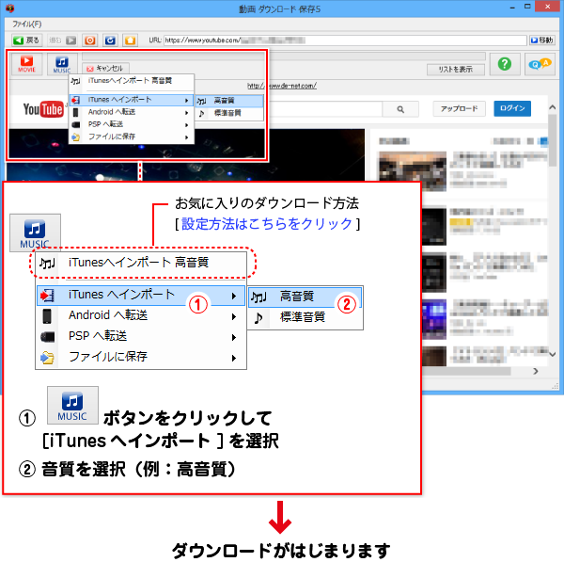Click the folder save icon in enlarged menu
Image resolution: width=564 pixels, height=562 pixels.
click(x=47, y=358)
